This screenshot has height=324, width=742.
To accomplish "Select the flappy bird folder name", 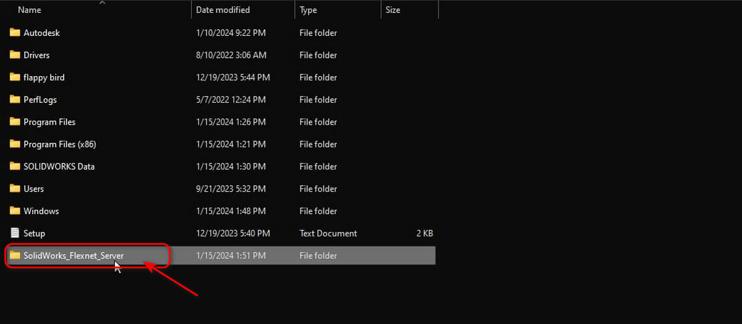I will (44, 77).
